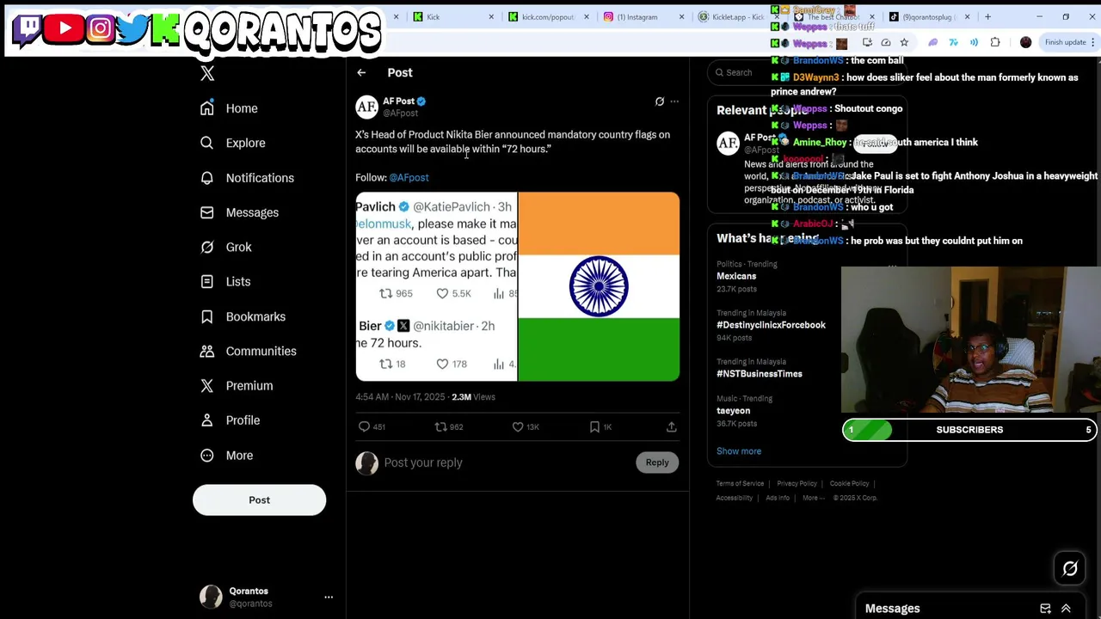The image size is (1101, 619).
Task: Open the three-dot menu on the AF Post
Action: click(674, 101)
